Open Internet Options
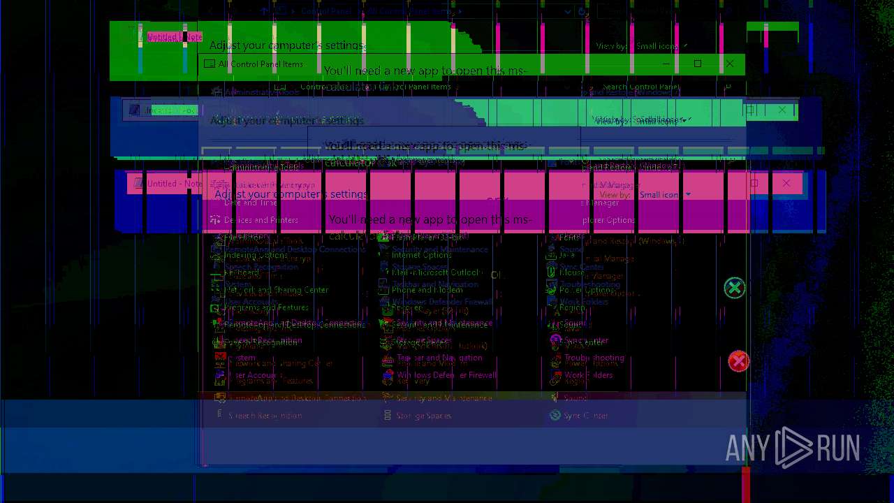Screen dimensions: 894x503 pos(421,255)
